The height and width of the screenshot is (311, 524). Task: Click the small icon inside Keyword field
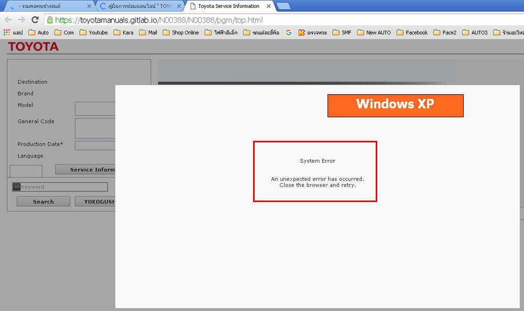tap(16, 187)
